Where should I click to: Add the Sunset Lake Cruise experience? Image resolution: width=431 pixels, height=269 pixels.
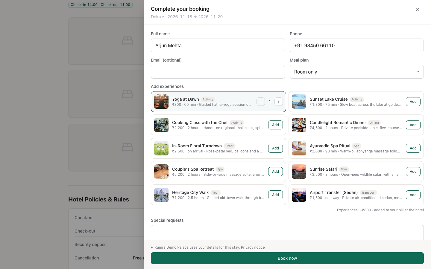click(413, 102)
